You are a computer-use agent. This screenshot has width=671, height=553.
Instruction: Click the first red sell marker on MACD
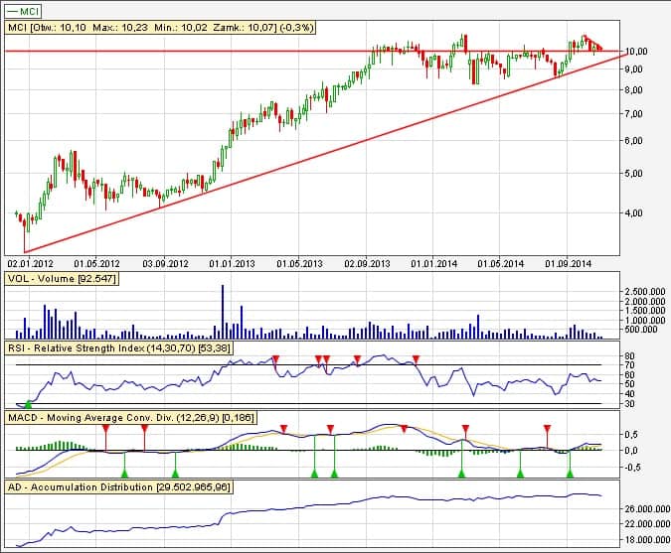click(105, 428)
